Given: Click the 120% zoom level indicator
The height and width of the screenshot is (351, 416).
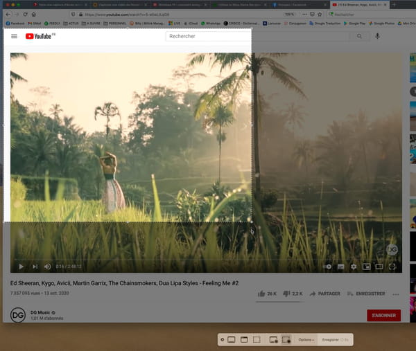Looking at the screenshot, I should pos(289,15).
